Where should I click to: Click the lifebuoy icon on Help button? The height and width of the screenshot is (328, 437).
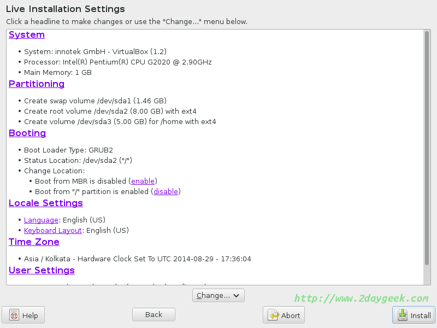(14, 315)
